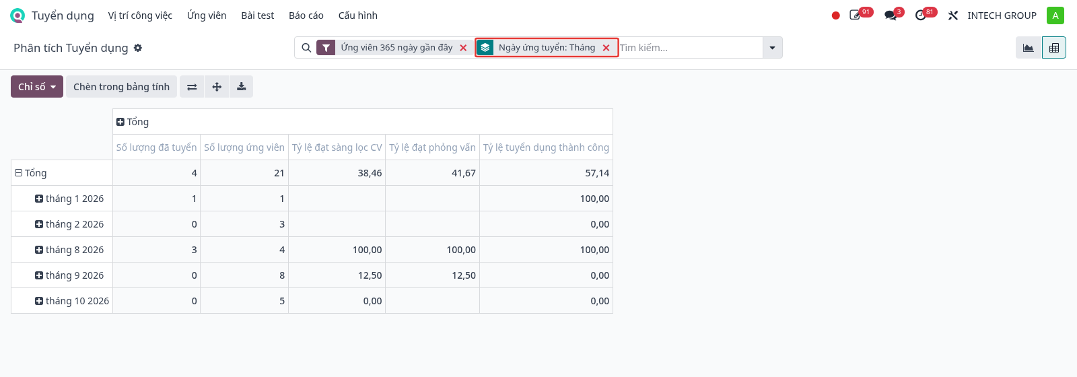The width and height of the screenshot is (1077, 377).
Task: Sort by Tỷ lệ đạt sàng lọc CV column
Action: click(337, 147)
